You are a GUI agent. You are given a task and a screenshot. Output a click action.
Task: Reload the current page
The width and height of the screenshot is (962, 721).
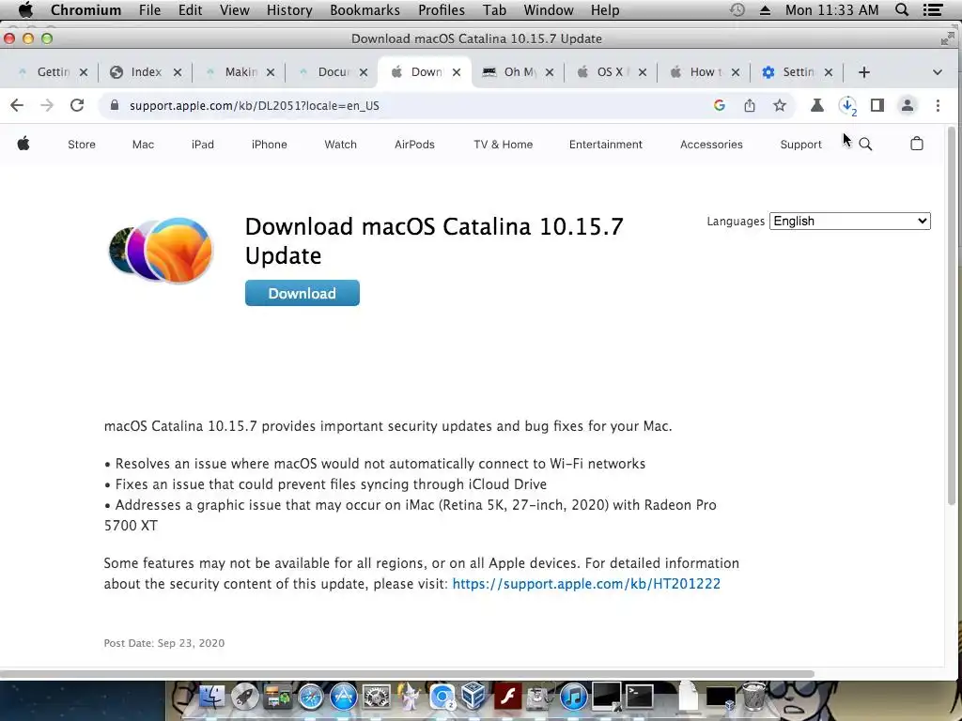[77, 105]
